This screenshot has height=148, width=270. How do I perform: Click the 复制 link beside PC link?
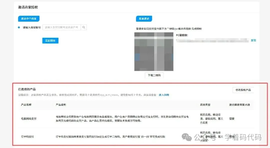253,40
